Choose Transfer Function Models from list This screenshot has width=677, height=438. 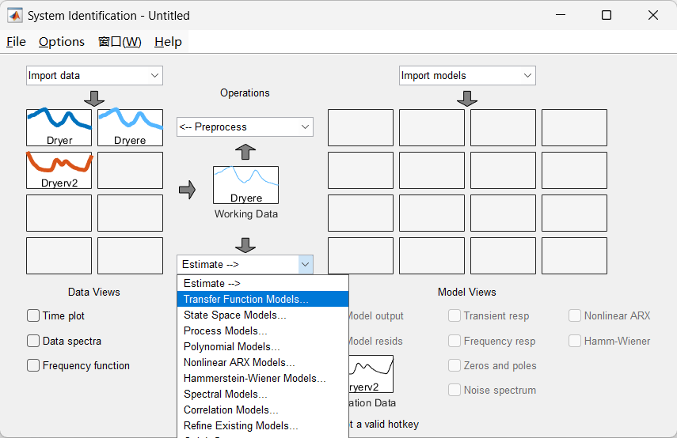point(263,299)
